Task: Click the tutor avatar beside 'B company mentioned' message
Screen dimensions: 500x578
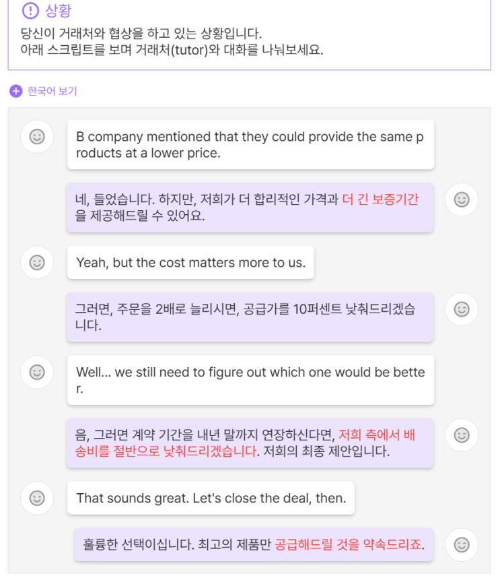Action: 37,137
